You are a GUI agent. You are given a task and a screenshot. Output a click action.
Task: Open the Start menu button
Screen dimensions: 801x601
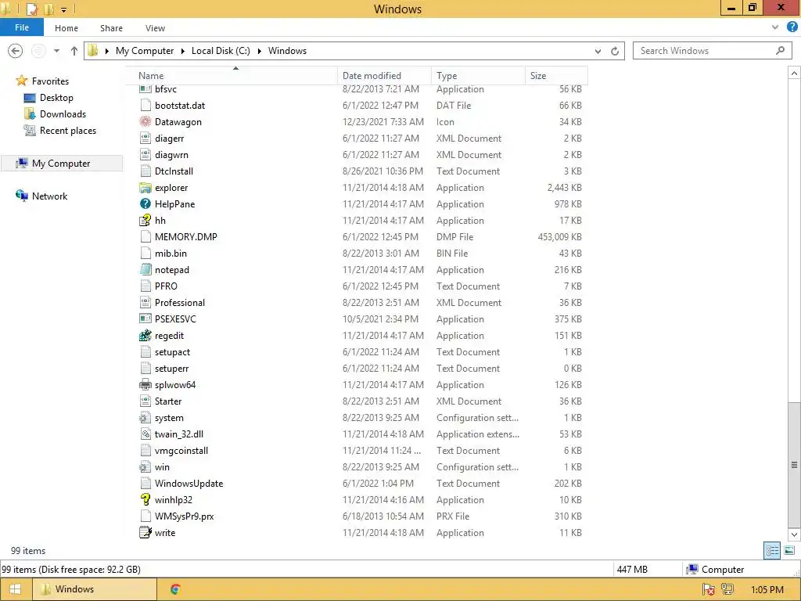pyautogui.click(x=16, y=589)
